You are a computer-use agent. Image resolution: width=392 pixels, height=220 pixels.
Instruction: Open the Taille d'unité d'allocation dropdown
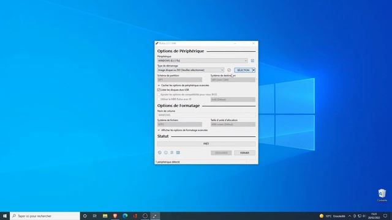(233, 124)
